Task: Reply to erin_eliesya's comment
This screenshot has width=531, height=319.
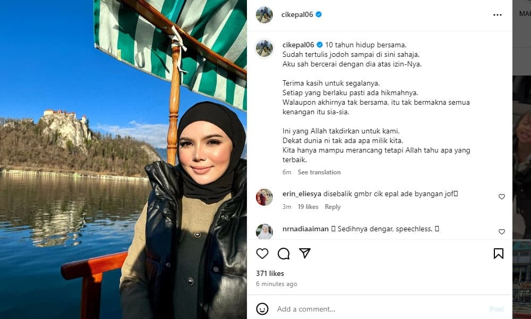Action: [332, 207]
